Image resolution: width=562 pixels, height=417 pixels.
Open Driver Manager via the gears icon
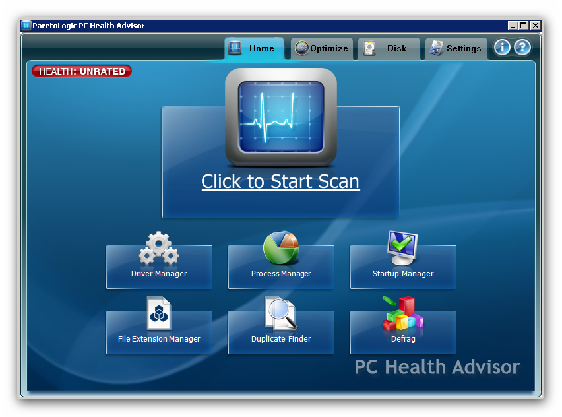pyautogui.click(x=159, y=248)
